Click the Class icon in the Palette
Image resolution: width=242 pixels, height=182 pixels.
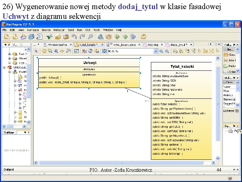pos(226,55)
